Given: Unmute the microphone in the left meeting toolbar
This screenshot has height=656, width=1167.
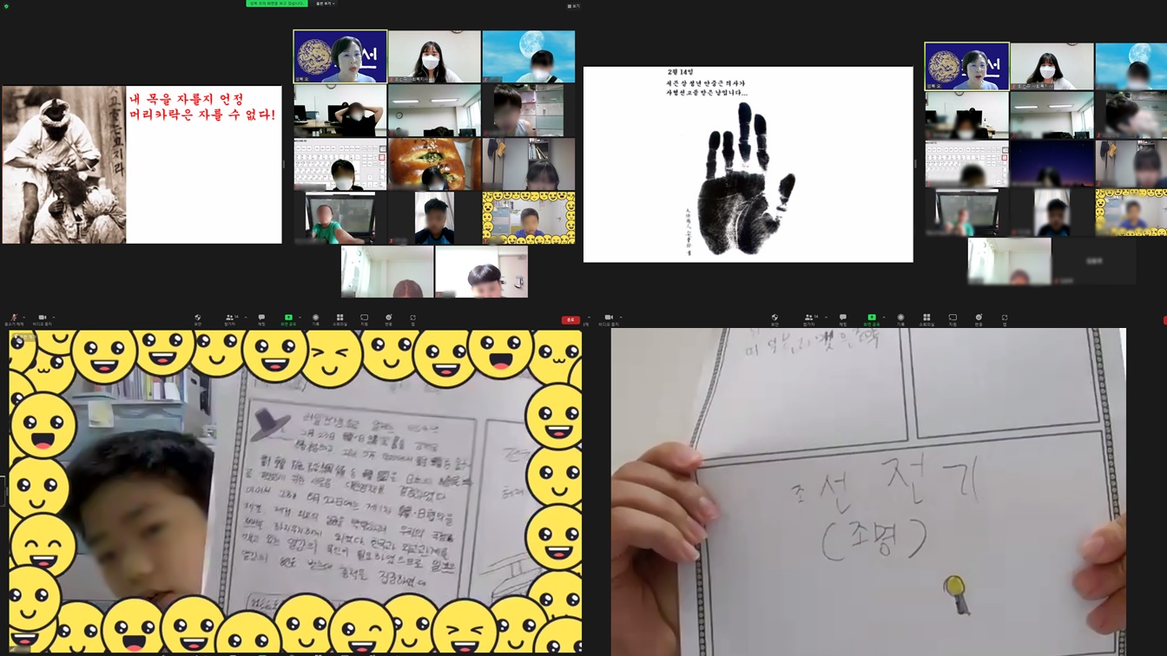Looking at the screenshot, I should pyautogui.click(x=14, y=318).
